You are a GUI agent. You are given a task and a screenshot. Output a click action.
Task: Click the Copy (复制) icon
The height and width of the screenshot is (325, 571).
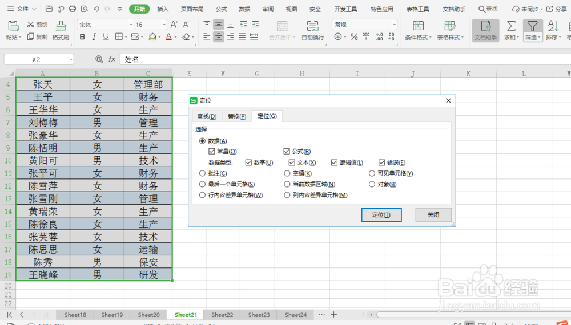[31, 36]
